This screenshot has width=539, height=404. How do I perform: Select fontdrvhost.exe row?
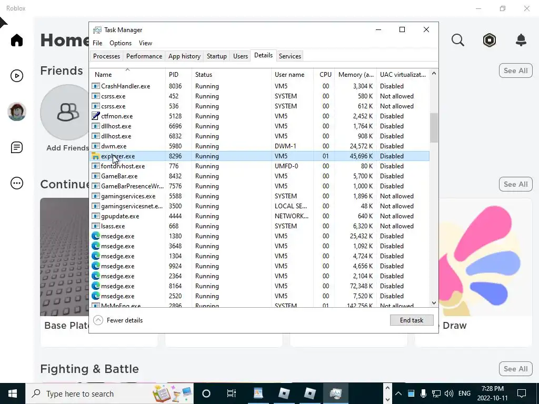(x=259, y=166)
